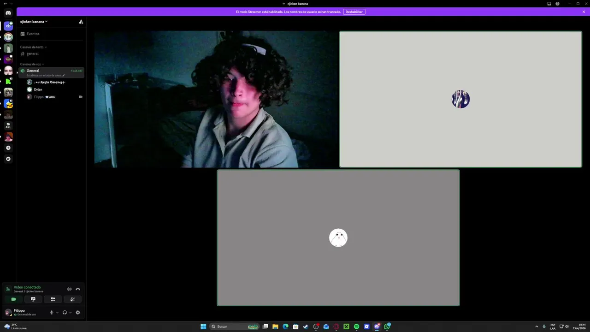The width and height of the screenshot is (590, 332).
Task: Open Discord direct messages home icon
Action: click(x=8, y=13)
